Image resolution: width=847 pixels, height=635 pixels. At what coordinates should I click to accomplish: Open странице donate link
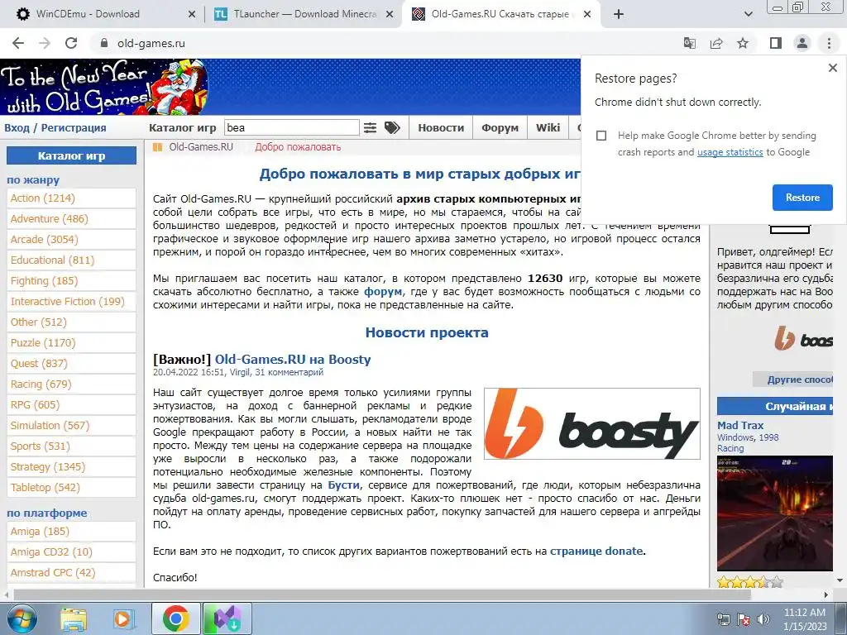pos(596,551)
